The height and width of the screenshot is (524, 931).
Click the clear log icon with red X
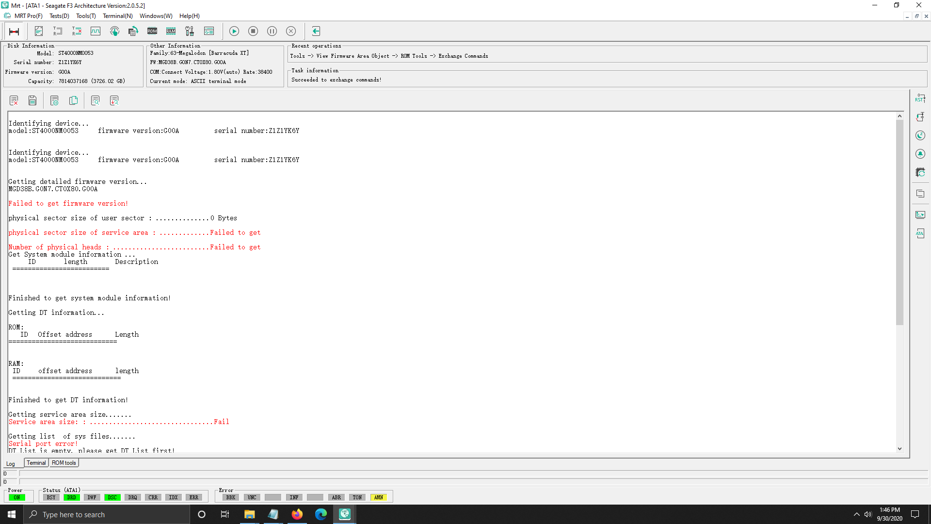coord(14,100)
